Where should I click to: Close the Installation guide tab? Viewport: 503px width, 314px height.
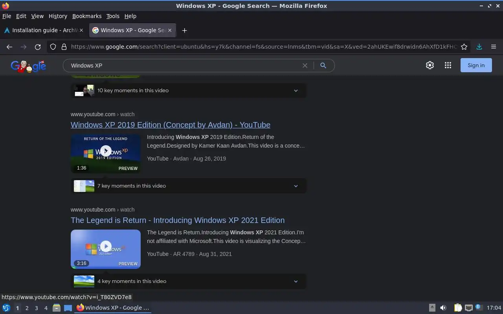click(x=81, y=30)
